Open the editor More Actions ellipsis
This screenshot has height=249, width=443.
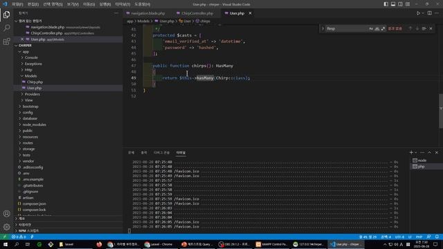pos(437,13)
